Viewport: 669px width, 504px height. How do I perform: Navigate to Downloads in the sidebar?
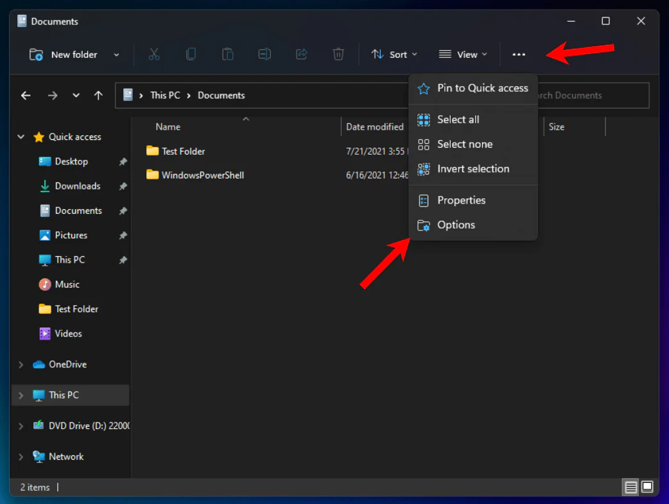(78, 186)
